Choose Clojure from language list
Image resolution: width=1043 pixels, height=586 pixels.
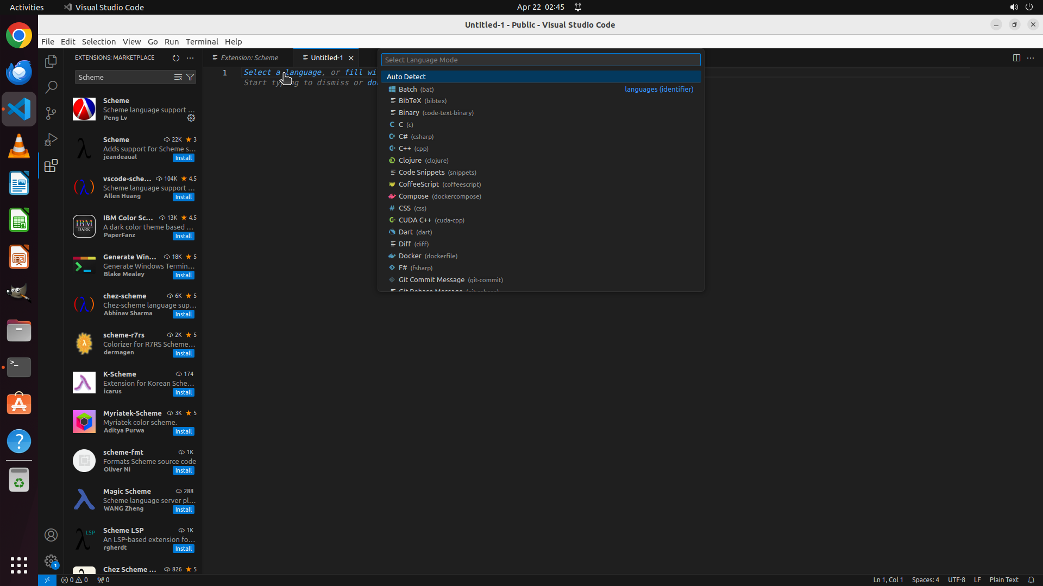(410, 161)
